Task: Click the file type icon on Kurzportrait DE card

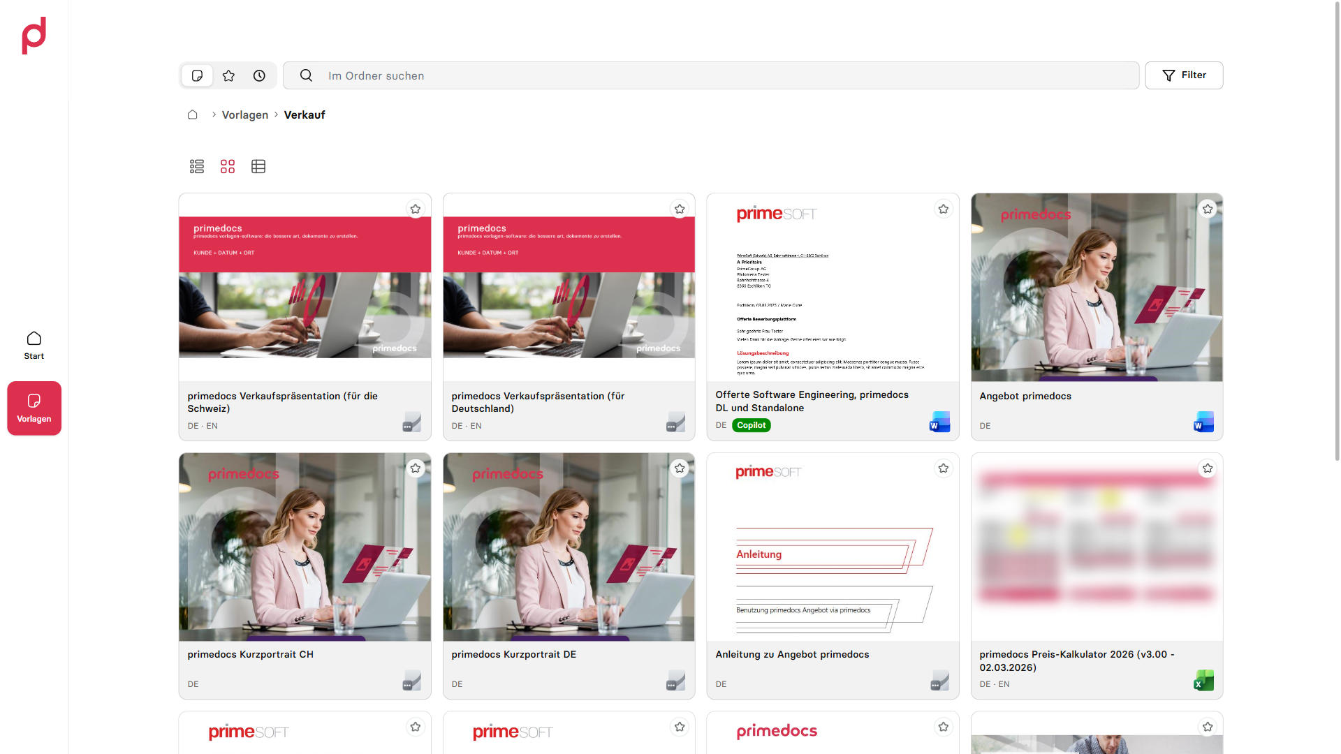Action: click(x=675, y=681)
